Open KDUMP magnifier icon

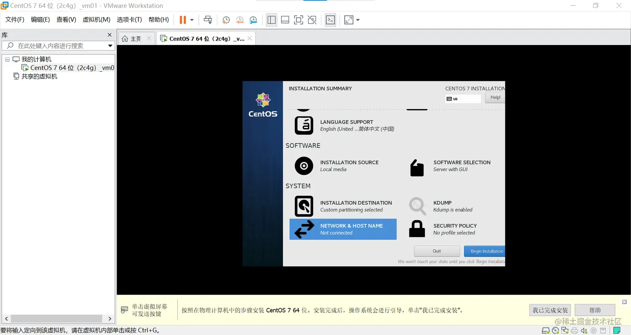pyautogui.click(x=417, y=206)
